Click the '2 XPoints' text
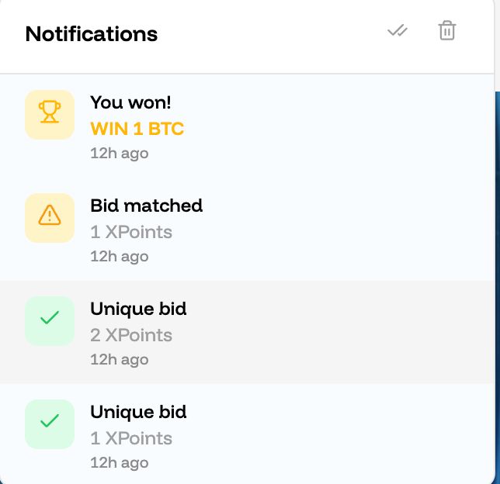The height and width of the screenshot is (484, 500). (131, 335)
